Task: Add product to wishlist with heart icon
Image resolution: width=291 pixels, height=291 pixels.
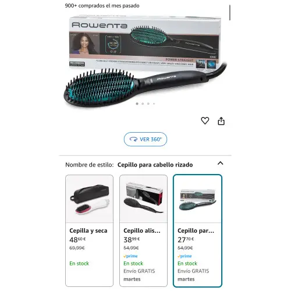Action: 205,120
